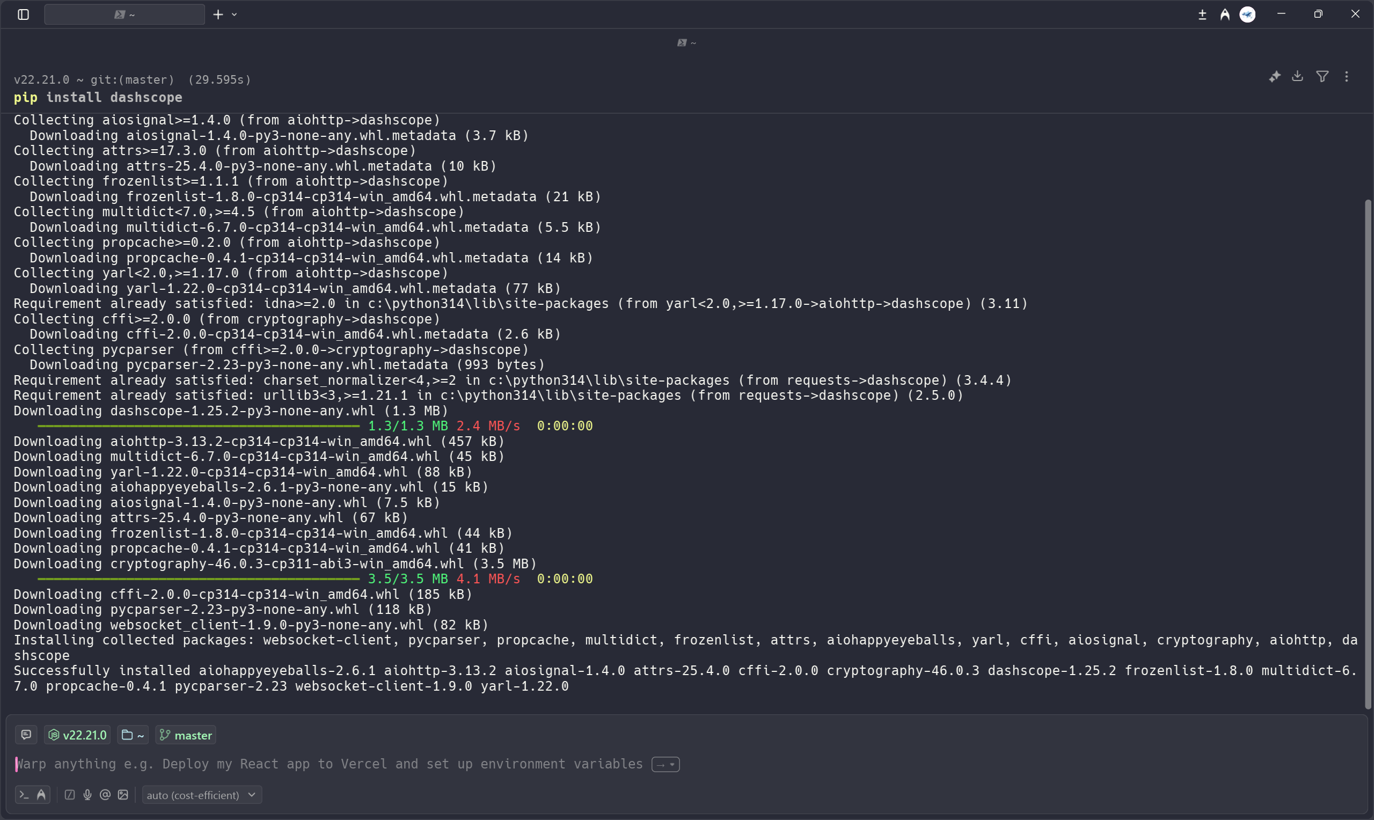Open the plus-minus diff icon in title bar

(x=1202, y=14)
